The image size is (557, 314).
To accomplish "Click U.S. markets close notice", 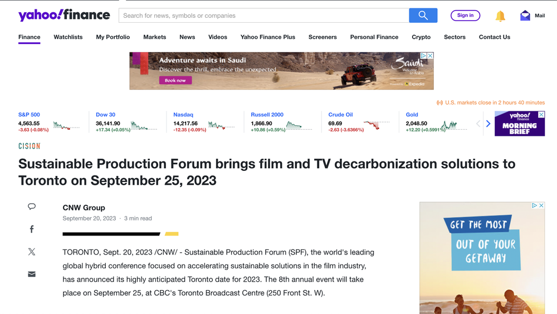I will [491, 102].
